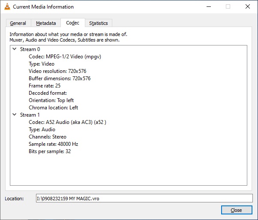This screenshot has width=258, height=220.
Task: Select the Codec tab
Action: click(x=72, y=23)
